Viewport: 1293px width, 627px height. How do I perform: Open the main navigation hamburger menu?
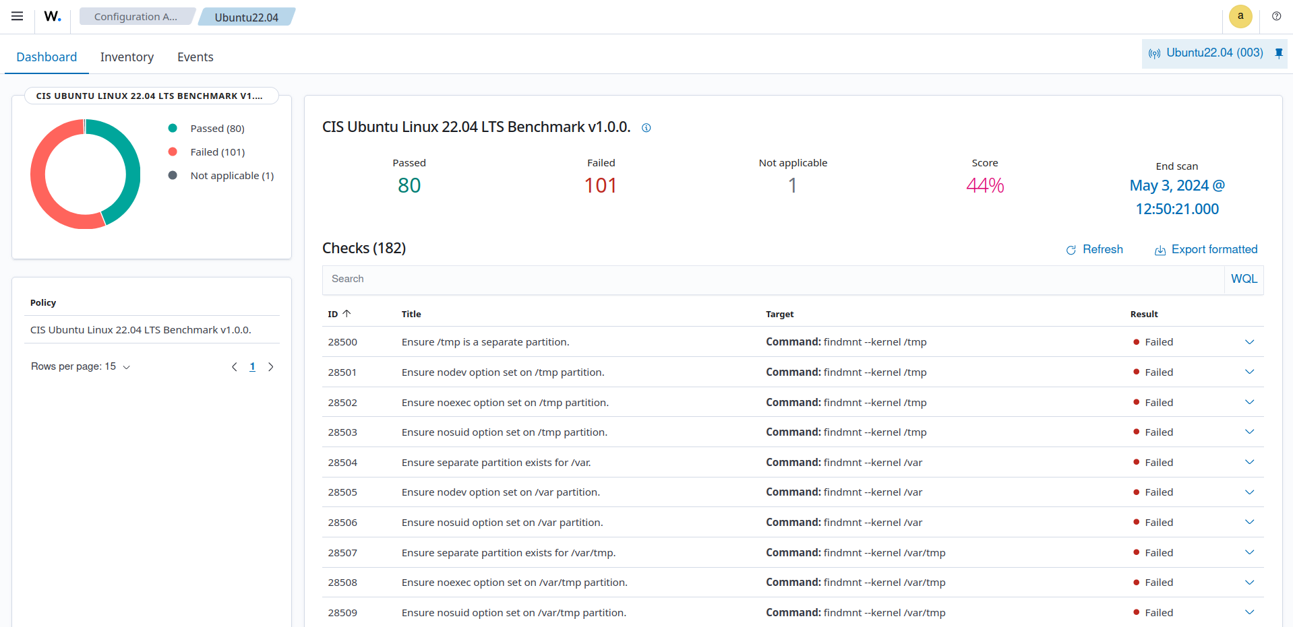[17, 16]
